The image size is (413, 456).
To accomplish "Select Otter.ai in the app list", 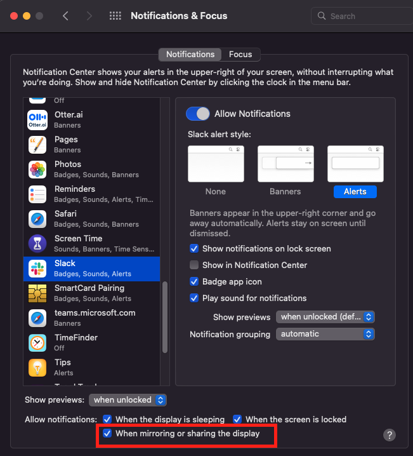I will [91, 120].
